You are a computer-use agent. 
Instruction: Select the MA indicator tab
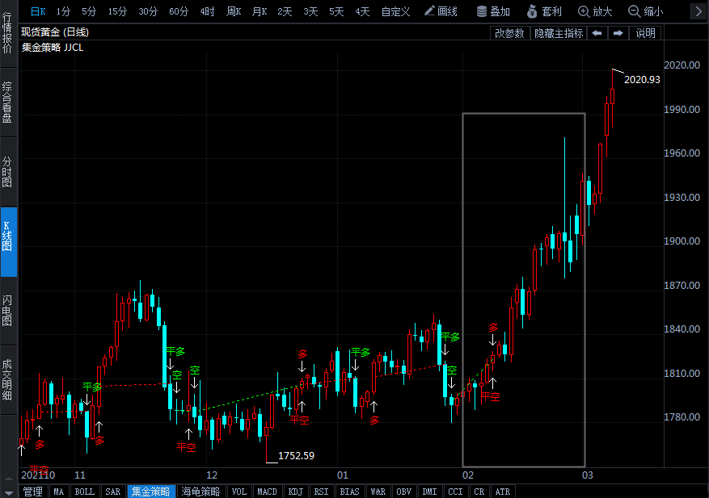59,492
